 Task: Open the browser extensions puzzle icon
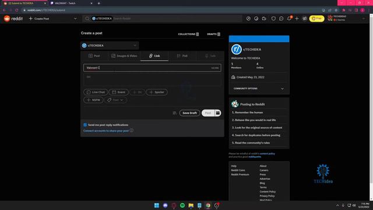[x=344, y=10]
